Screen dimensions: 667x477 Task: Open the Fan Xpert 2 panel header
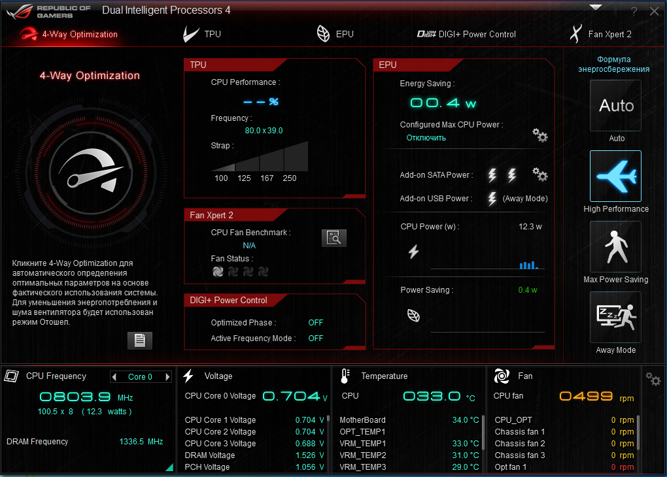click(235, 215)
